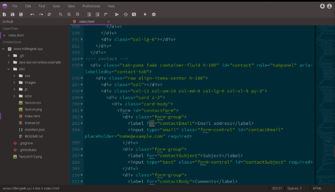
Task: Click the 203:27 cursor position indicator
Action: (277, 188)
